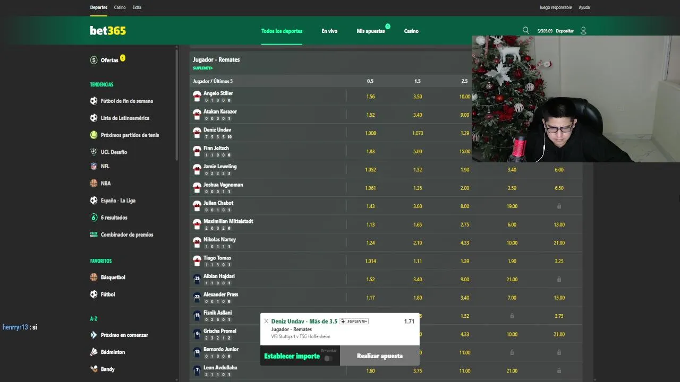Select Angelo Stiller 0.5 odds 1.56
Image resolution: width=680 pixels, height=382 pixels.
click(x=370, y=97)
